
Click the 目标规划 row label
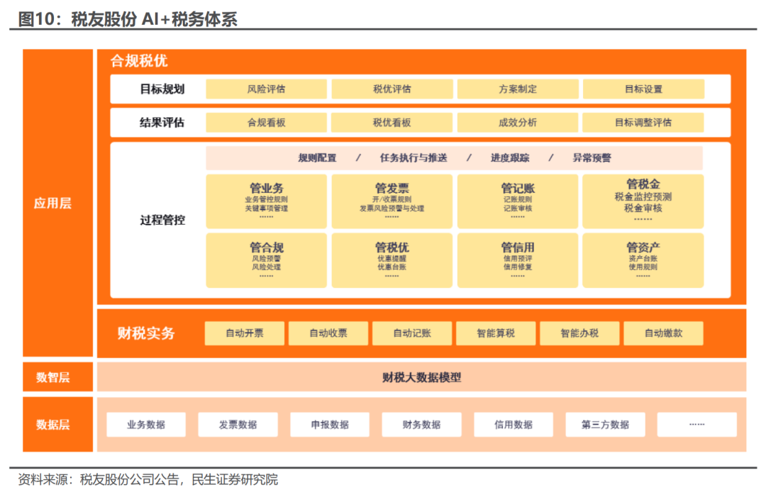pos(162,89)
